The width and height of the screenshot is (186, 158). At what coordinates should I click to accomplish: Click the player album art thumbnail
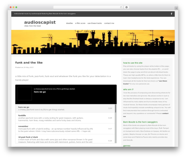pyautogui.click(x=25, y=93)
